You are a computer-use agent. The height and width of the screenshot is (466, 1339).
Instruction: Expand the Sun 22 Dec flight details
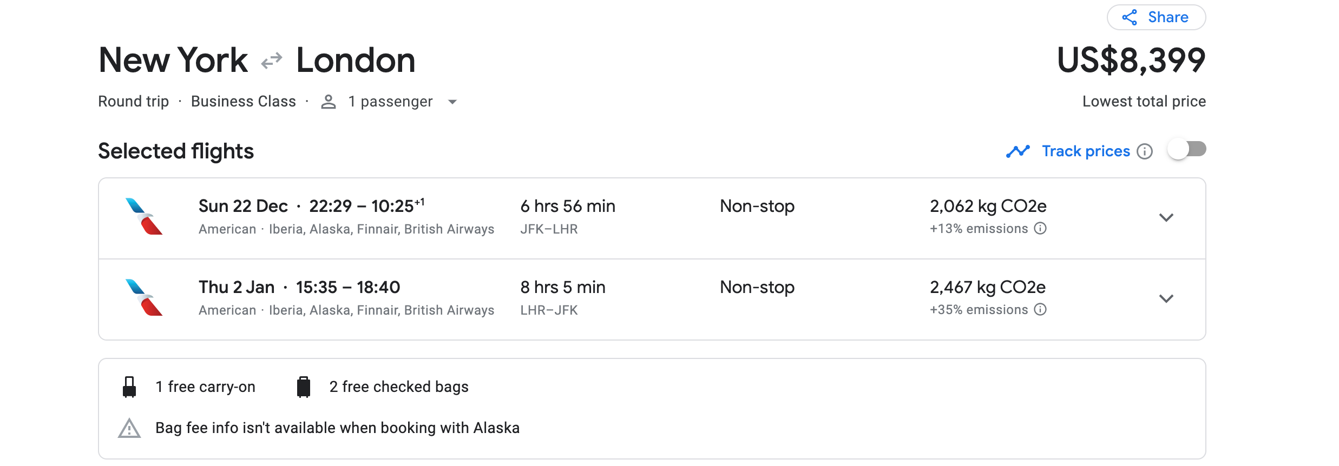1166,218
